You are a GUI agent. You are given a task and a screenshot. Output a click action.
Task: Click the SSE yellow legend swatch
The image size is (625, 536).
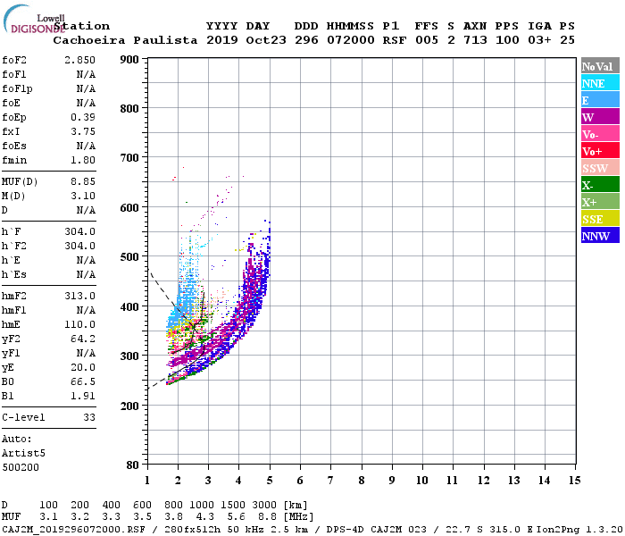click(600, 219)
